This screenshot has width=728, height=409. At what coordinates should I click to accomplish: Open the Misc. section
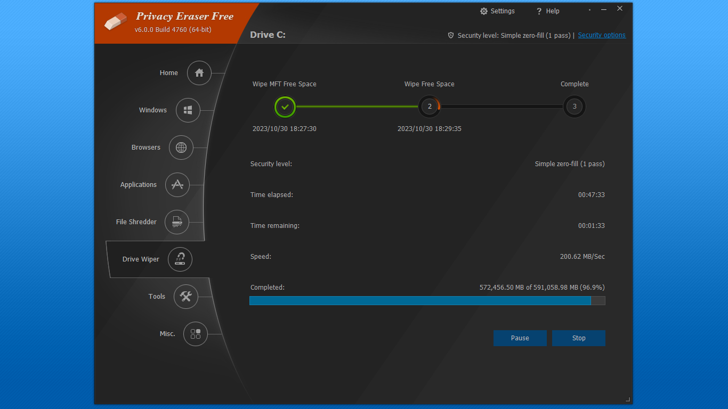tap(195, 334)
